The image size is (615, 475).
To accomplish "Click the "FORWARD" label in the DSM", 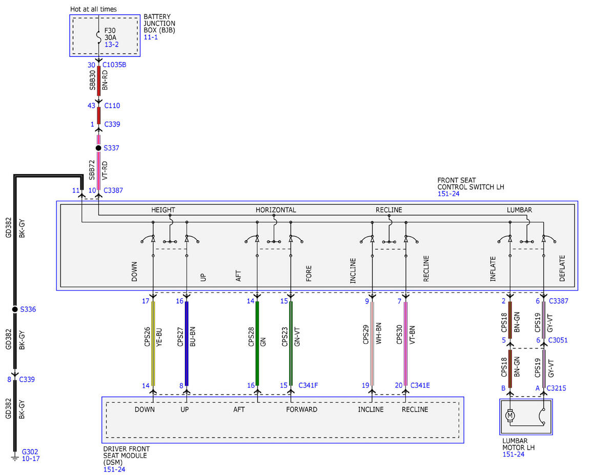I will [301, 409].
